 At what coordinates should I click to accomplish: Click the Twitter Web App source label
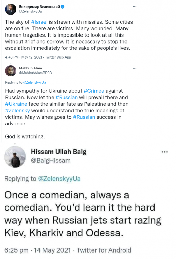tap(58, 57)
